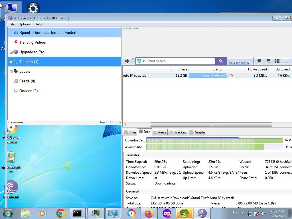Open Command Prompt taskbar icon

pyautogui.click(x=77, y=213)
